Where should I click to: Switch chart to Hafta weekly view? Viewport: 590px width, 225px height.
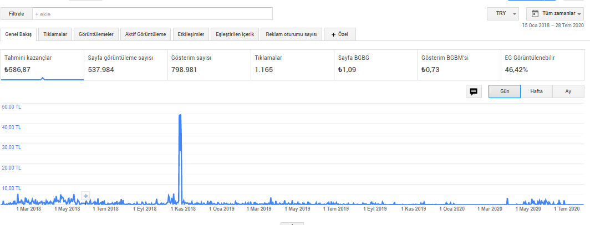click(x=536, y=91)
